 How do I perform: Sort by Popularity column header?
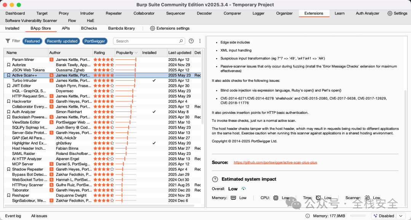pos(128,53)
